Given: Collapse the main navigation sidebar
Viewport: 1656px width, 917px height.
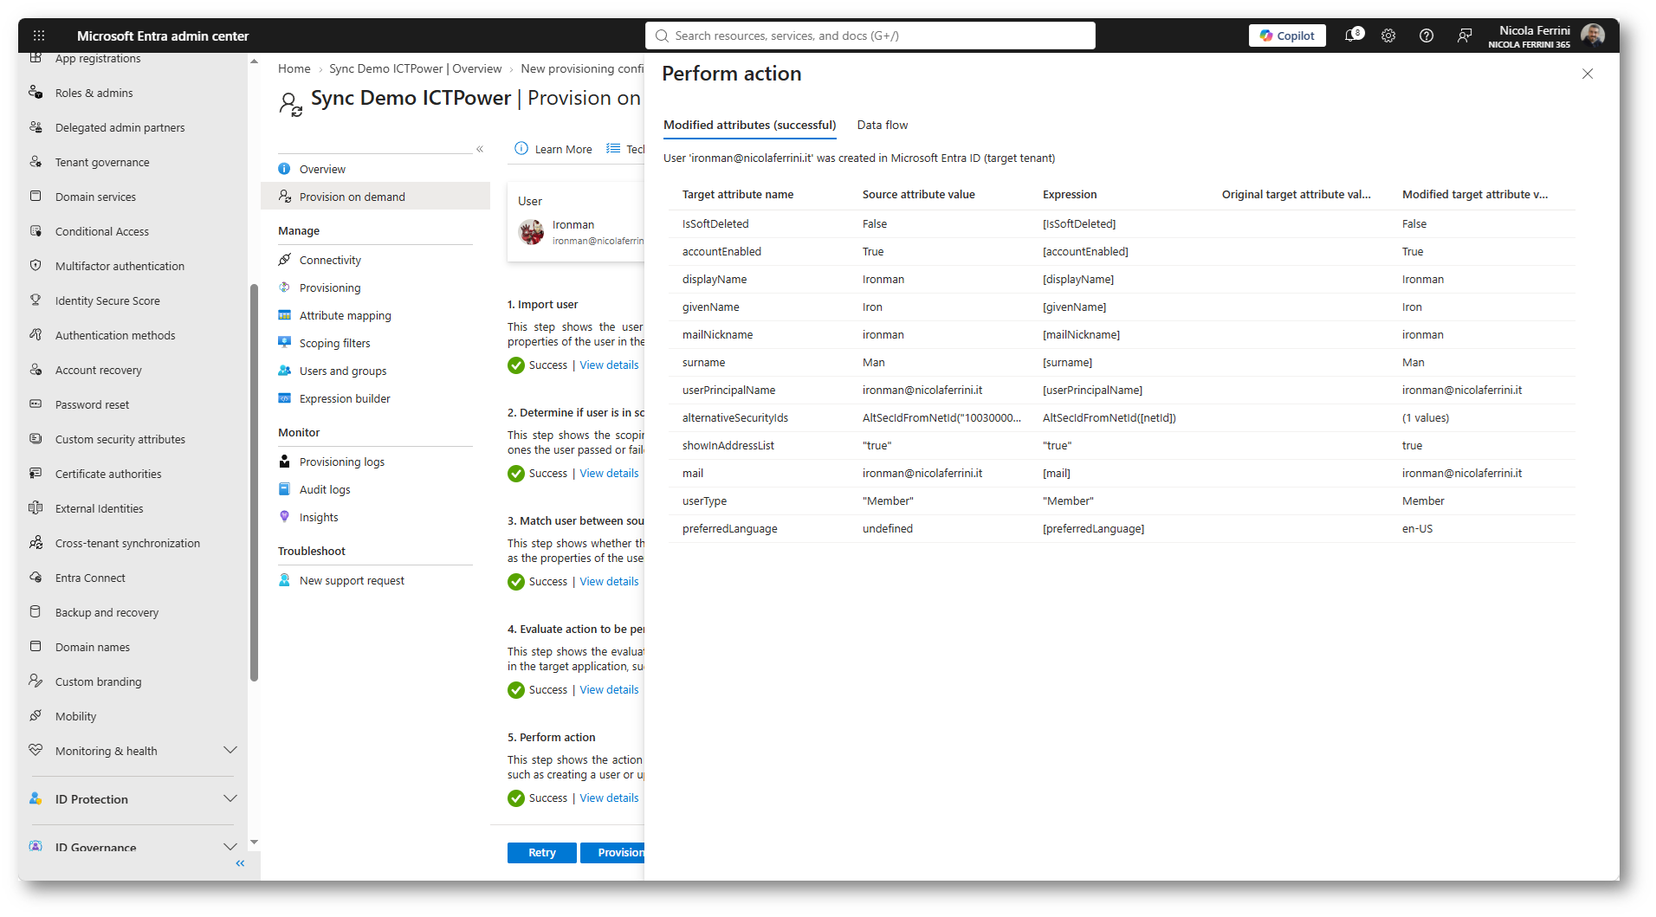Looking at the screenshot, I should pyautogui.click(x=240, y=863).
